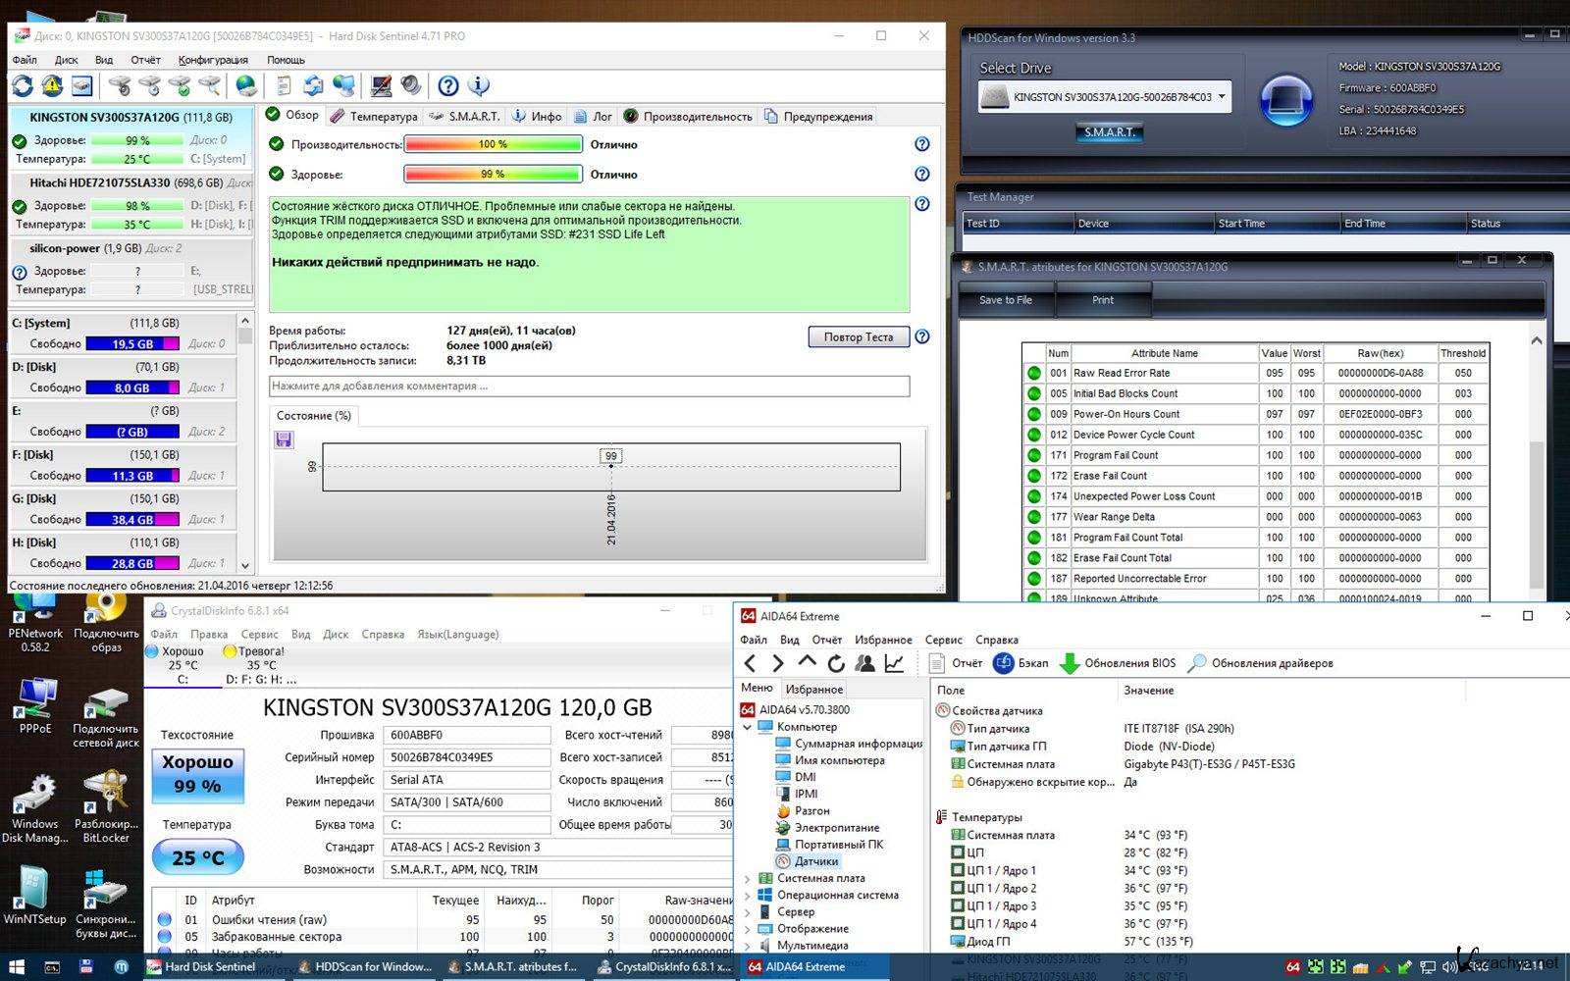Click AIDA64 graph chart icon
This screenshot has height=981, width=1570.
tap(894, 663)
